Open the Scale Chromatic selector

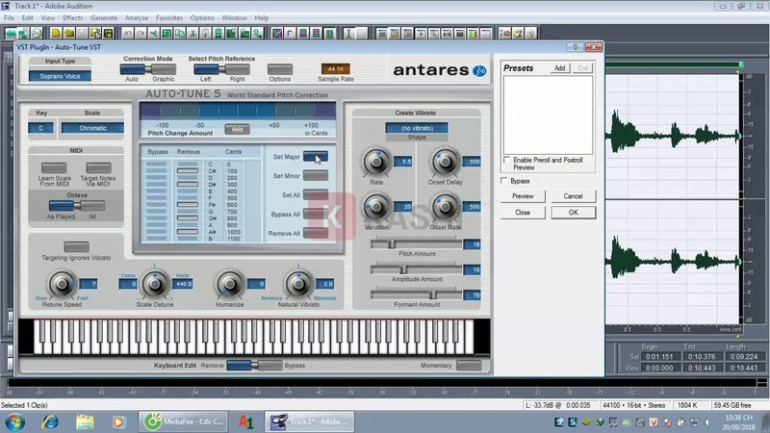pos(92,127)
